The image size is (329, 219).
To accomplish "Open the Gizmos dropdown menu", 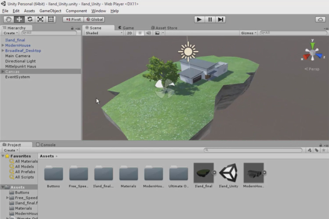I will pos(248,33).
